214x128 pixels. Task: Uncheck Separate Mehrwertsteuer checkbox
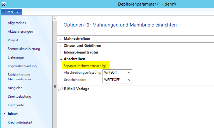coord(104,66)
